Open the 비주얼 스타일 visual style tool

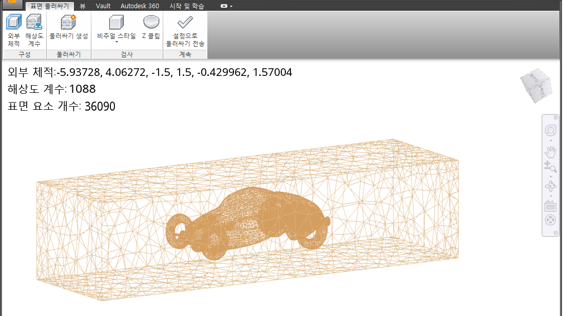click(x=117, y=27)
